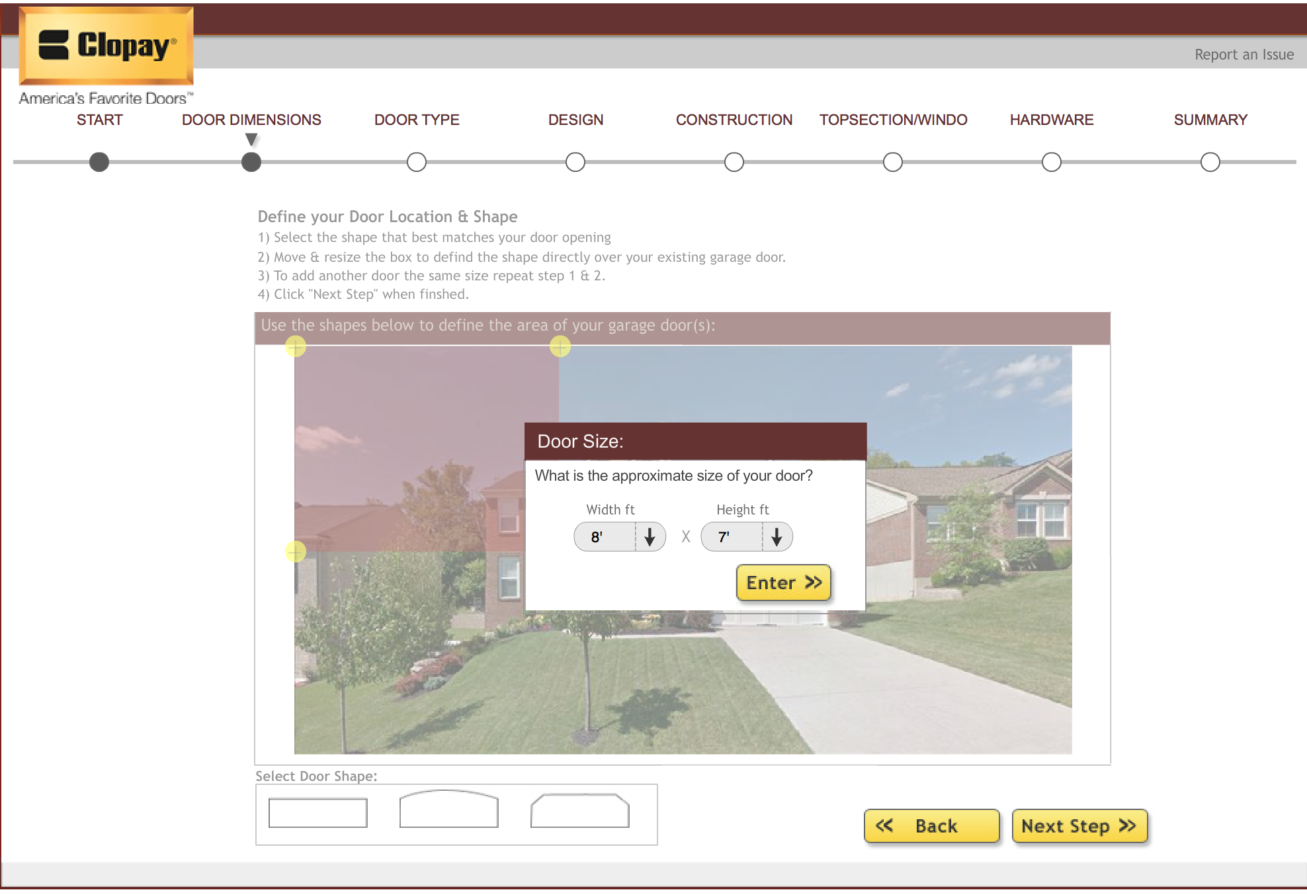The height and width of the screenshot is (894, 1307).
Task: Click the Clopay logo
Action: [106, 46]
